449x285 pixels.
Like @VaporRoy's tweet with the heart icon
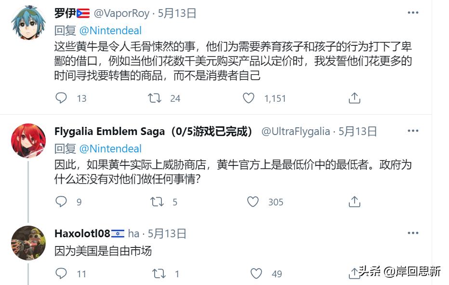tap(248, 98)
